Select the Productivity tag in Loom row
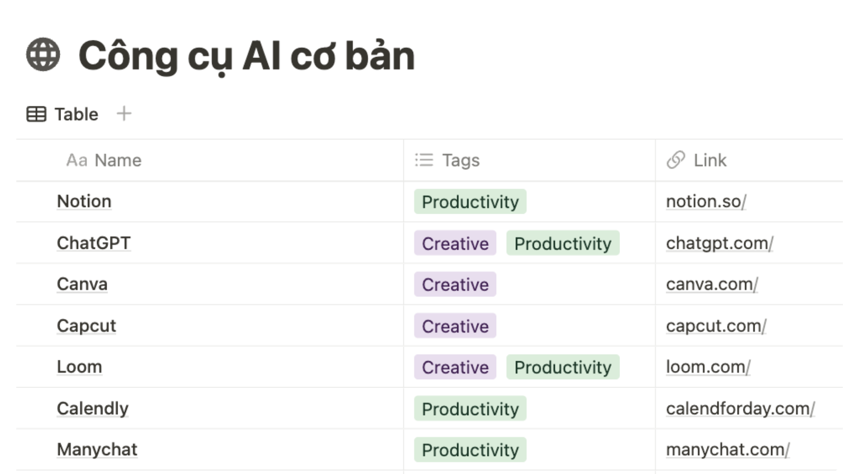This screenshot has height=474, width=843. (563, 367)
